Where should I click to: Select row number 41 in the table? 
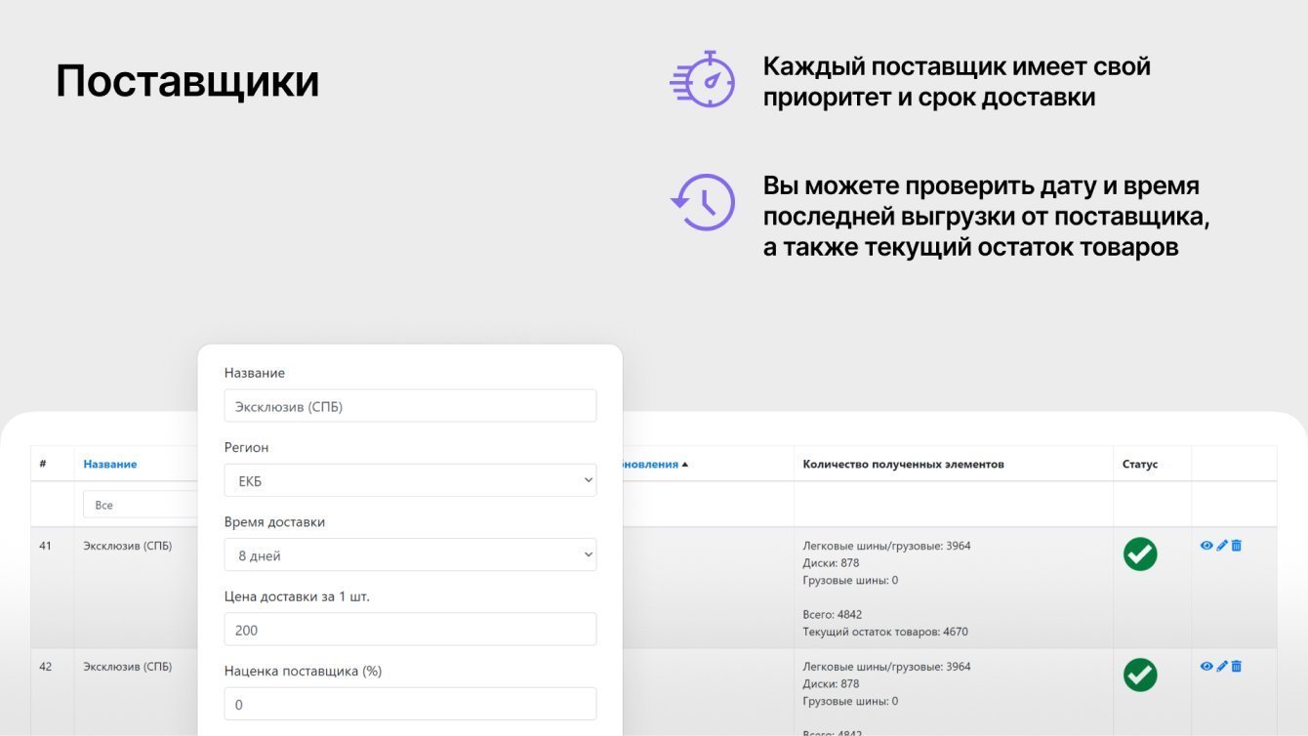coord(46,546)
